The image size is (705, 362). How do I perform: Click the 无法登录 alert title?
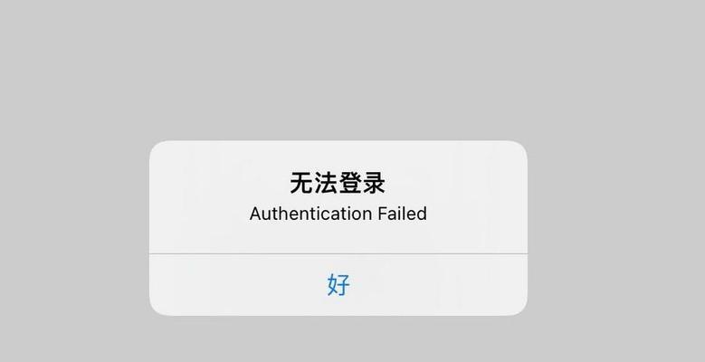click(x=338, y=183)
